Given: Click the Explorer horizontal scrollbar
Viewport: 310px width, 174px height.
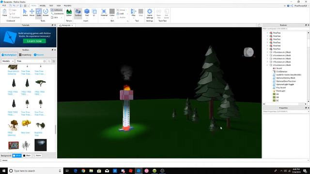Looking at the screenshot, I should (285, 104).
